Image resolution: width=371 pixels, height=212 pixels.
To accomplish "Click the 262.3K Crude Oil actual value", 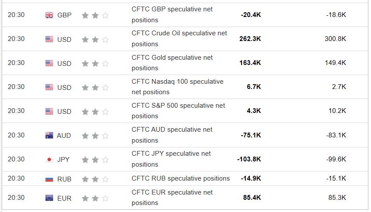I will coord(250,39).
